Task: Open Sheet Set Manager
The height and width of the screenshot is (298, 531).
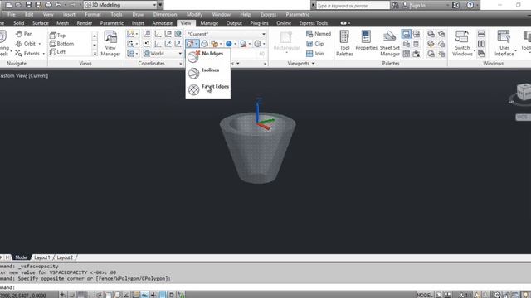Action: coord(390,43)
